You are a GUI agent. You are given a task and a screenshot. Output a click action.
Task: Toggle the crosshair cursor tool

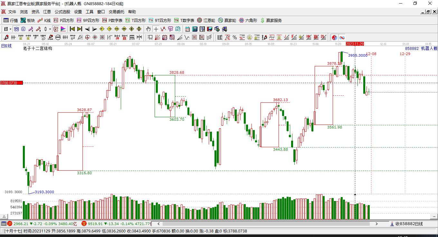coord(156,29)
